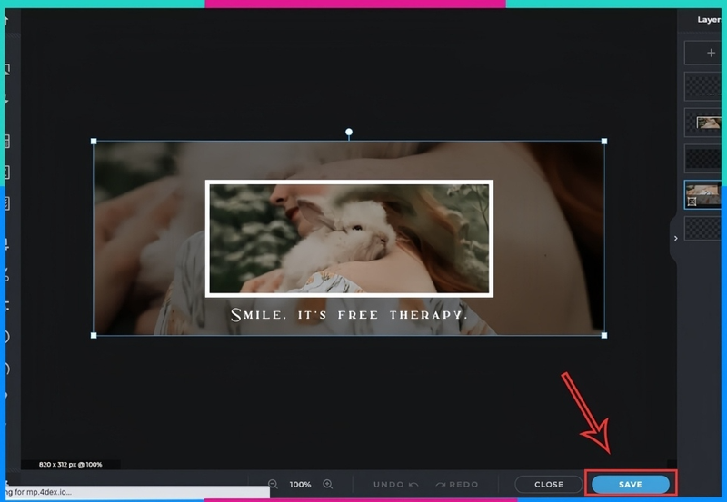Collapse the Layers panel with the chevron arrow
727x502 pixels.
click(x=675, y=238)
